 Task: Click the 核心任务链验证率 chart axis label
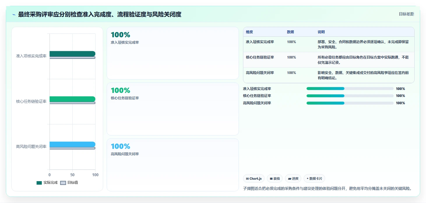pyautogui.click(x=31, y=101)
